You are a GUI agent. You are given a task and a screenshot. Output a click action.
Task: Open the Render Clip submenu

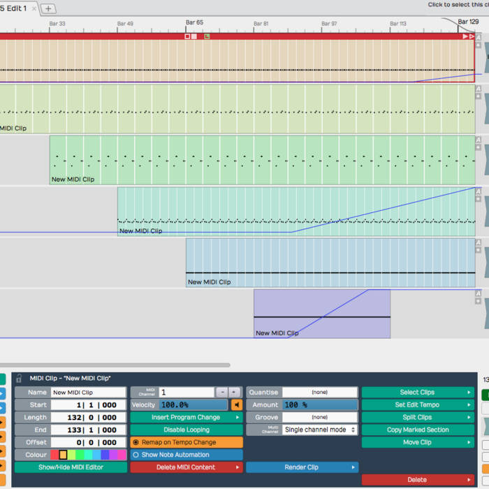coord(302,467)
